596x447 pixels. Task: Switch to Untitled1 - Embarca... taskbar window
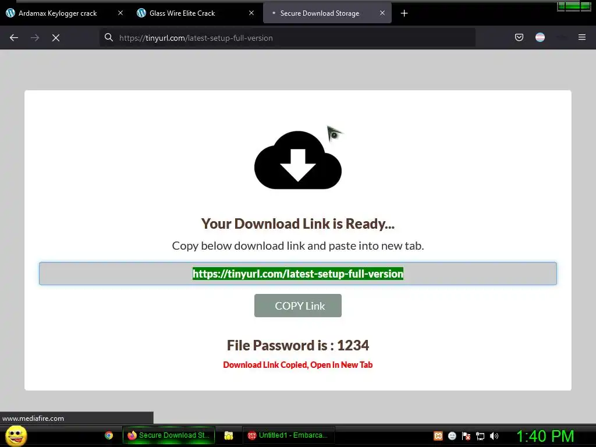pos(288,435)
